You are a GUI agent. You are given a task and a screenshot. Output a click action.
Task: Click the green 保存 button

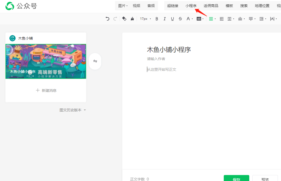tap(236, 178)
